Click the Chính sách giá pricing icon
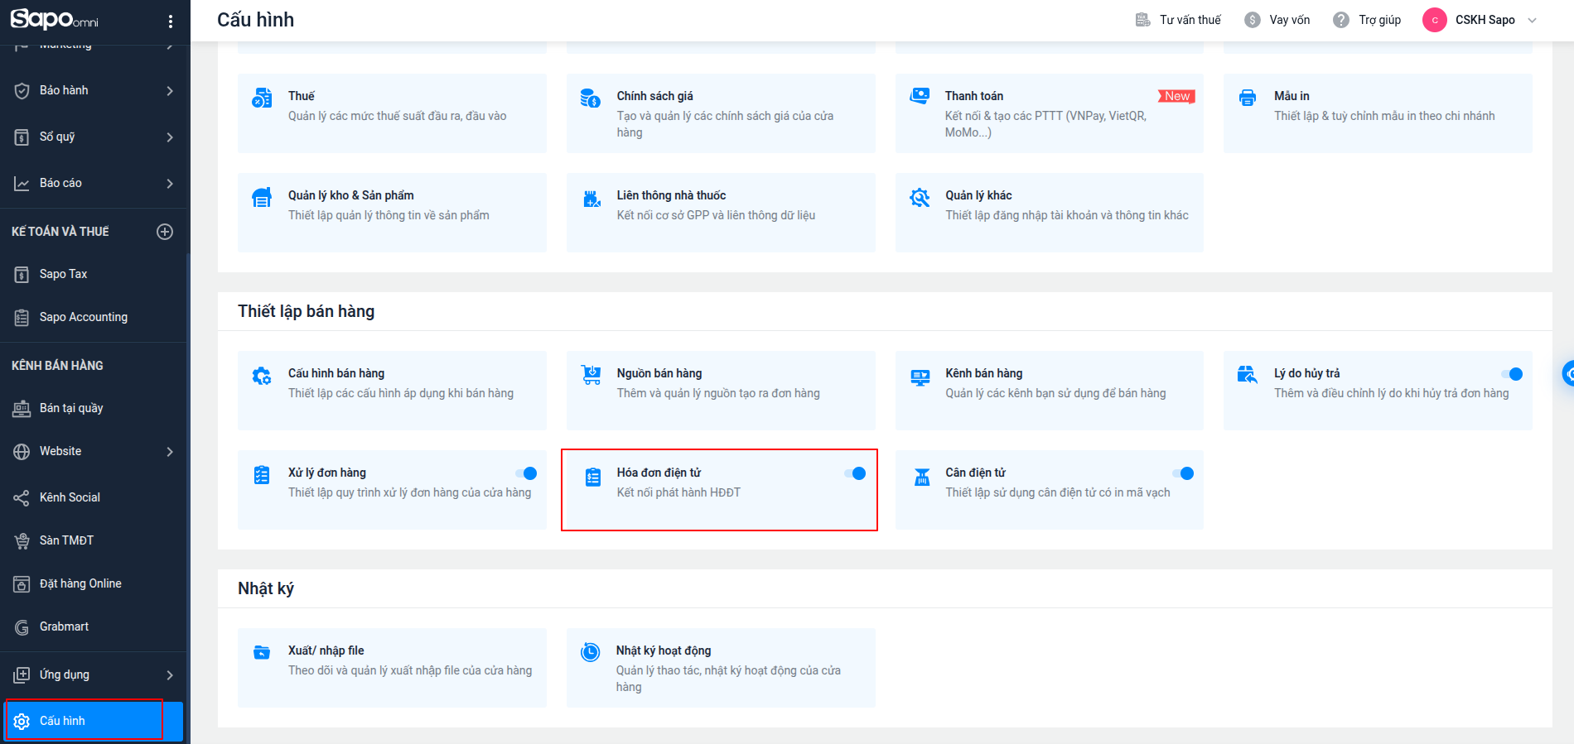The width and height of the screenshot is (1574, 744). [591, 98]
